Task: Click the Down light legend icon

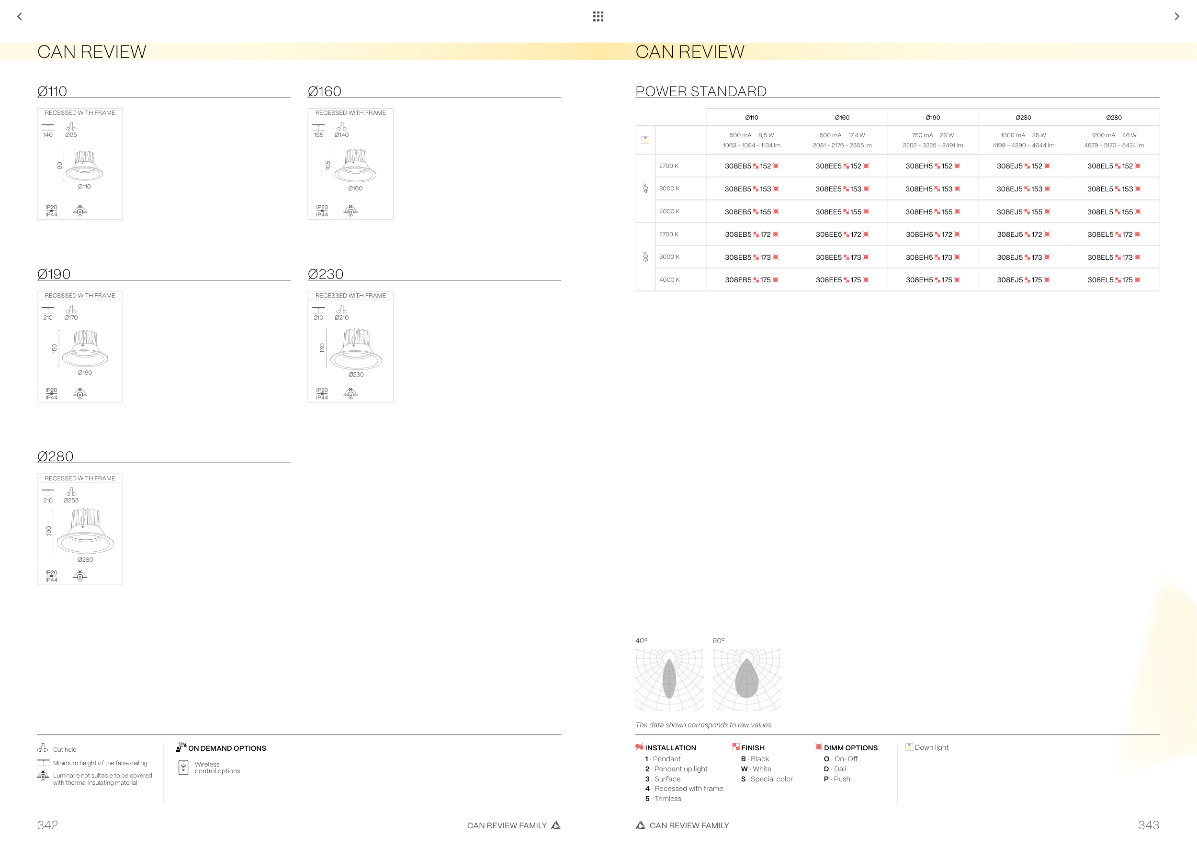Action: (x=909, y=747)
